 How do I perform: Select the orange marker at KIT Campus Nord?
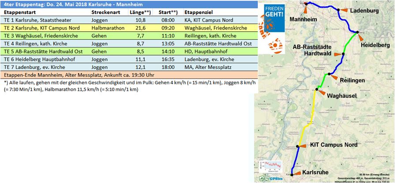303,146
